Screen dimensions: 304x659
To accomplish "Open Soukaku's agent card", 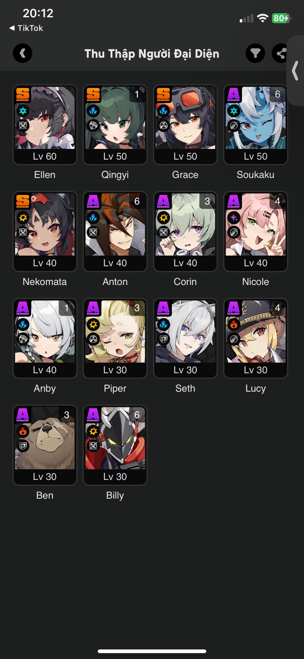I will tap(256, 125).
